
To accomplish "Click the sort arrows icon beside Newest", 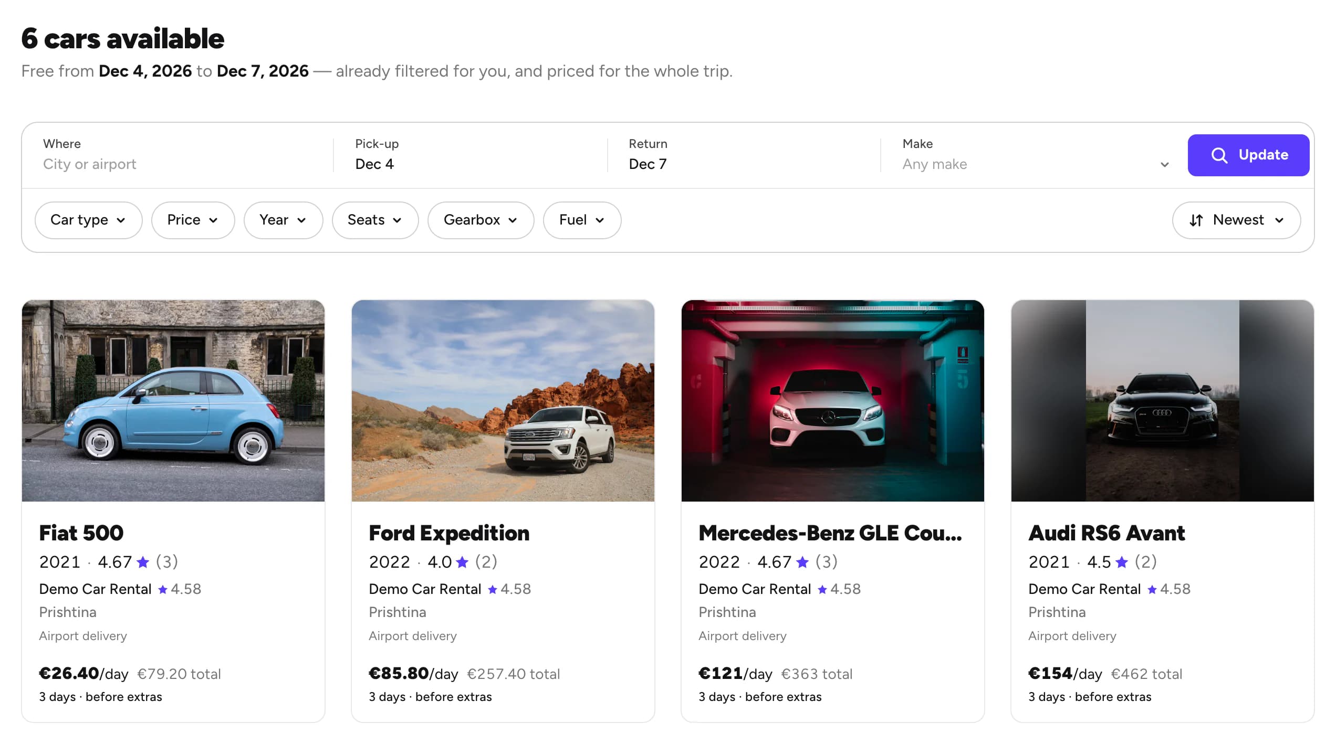I will (x=1196, y=220).
